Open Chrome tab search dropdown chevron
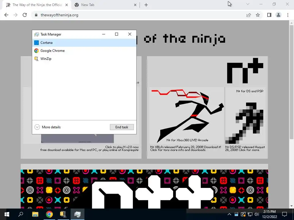 point(248,4)
